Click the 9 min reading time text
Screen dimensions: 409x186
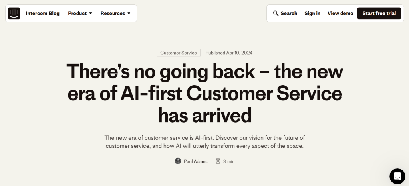coord(229,161)
